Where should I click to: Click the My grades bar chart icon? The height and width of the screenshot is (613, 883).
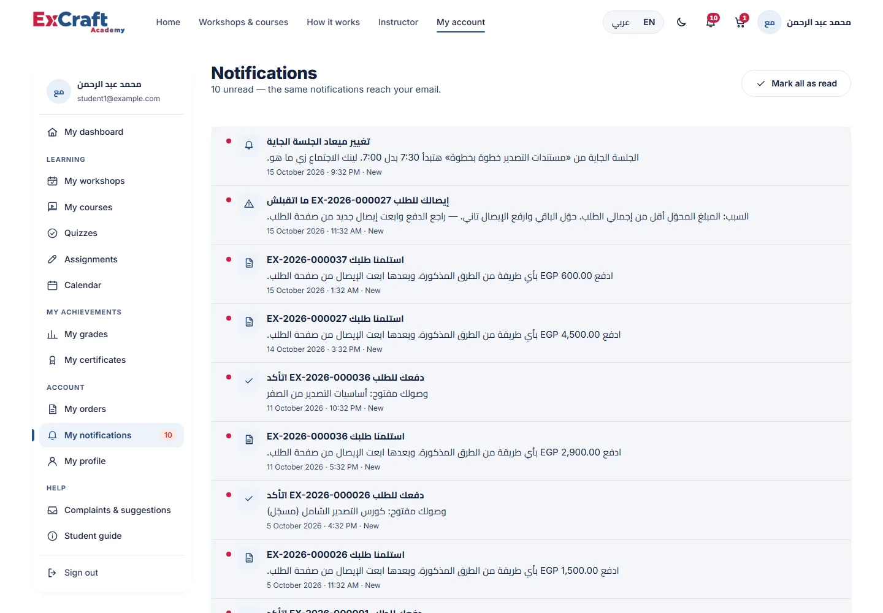[52, 334]
